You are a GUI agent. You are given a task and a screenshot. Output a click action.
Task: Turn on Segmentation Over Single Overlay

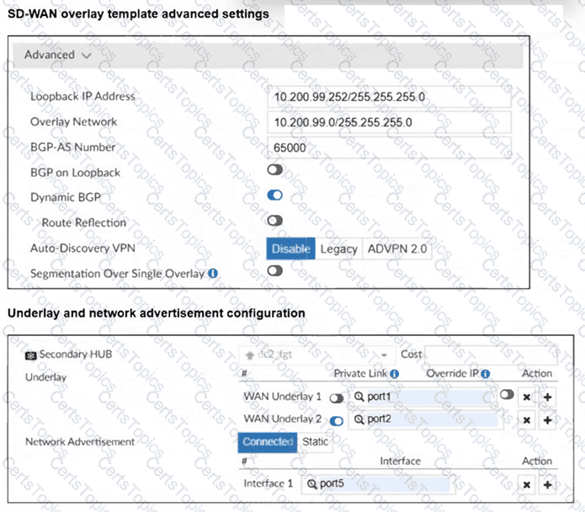pyautogui.click(x=274, y=271)
